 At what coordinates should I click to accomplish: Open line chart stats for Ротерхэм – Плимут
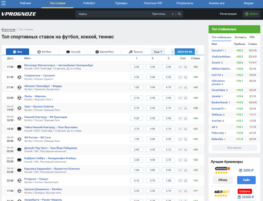click(x=180, y=181)
